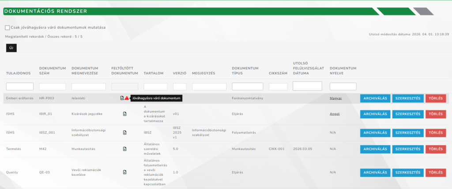
Task: Open document file icon for QE-03
Action: [124, 173]
